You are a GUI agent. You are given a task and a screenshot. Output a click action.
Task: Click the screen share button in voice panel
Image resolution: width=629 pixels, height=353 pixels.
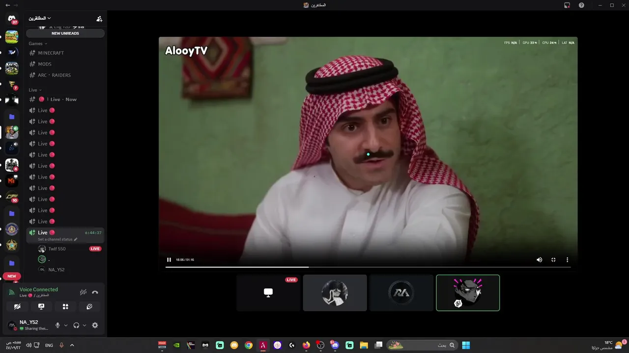[x=41, y=306]
